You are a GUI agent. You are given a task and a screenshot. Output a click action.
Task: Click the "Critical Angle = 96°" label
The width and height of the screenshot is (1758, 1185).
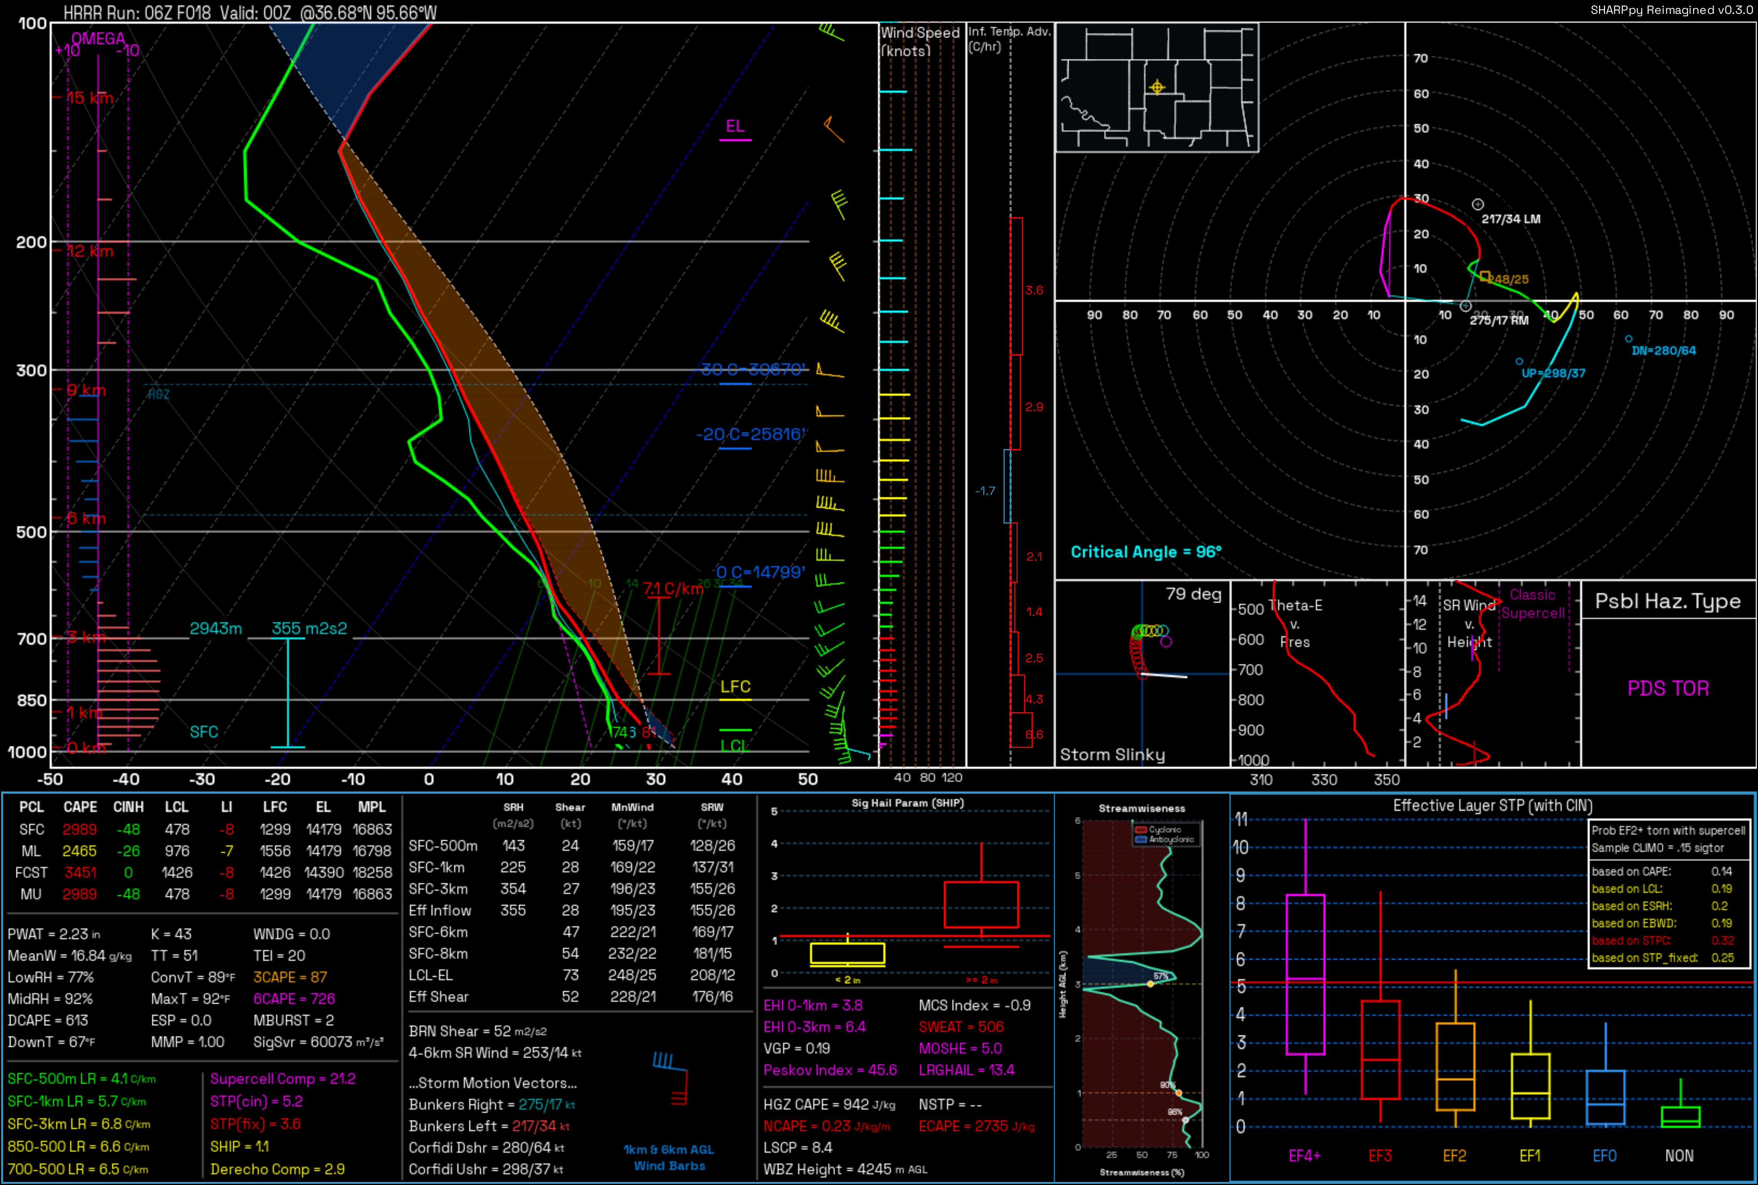[1146, 552]
